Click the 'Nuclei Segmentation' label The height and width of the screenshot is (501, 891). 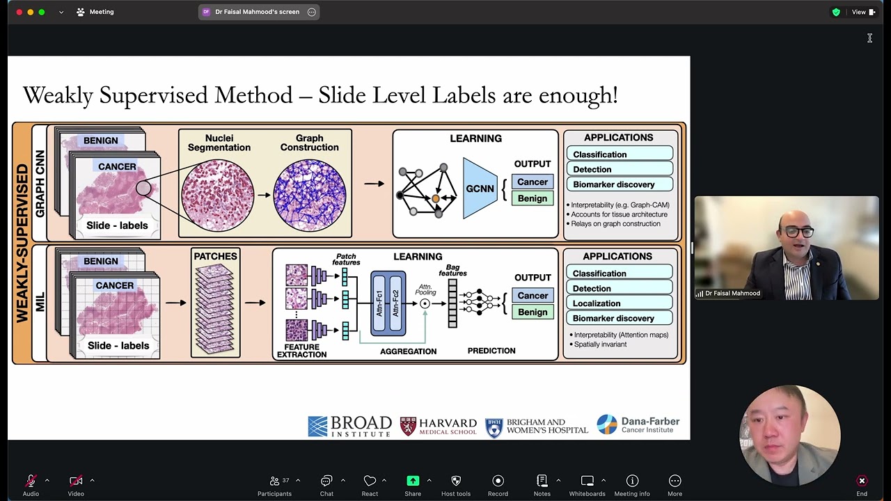click(219, 143)
